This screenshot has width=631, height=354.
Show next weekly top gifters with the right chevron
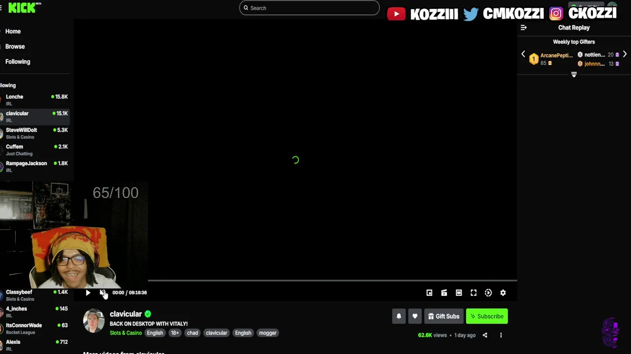[x=625, y=54]
